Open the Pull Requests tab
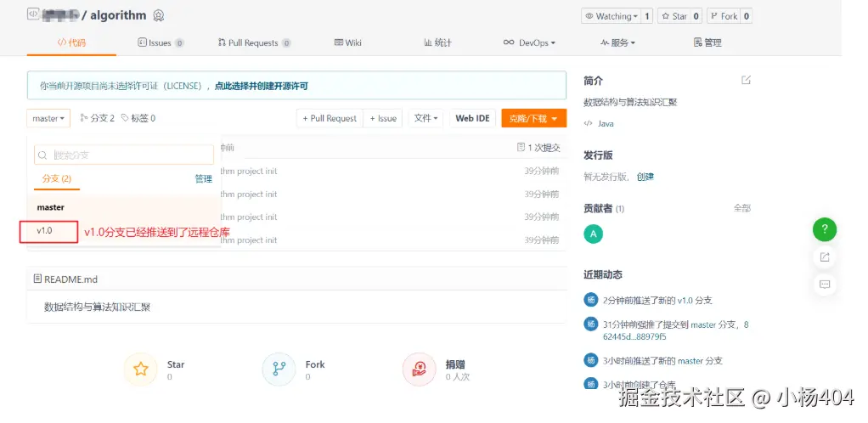This screenshot has height=423, width=868. click(x=254, y=42)
